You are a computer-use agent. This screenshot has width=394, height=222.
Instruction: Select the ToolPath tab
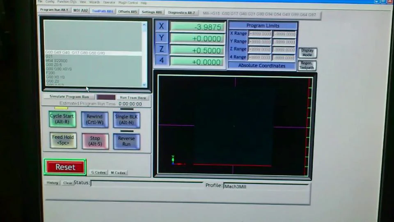tap(102, 11)
